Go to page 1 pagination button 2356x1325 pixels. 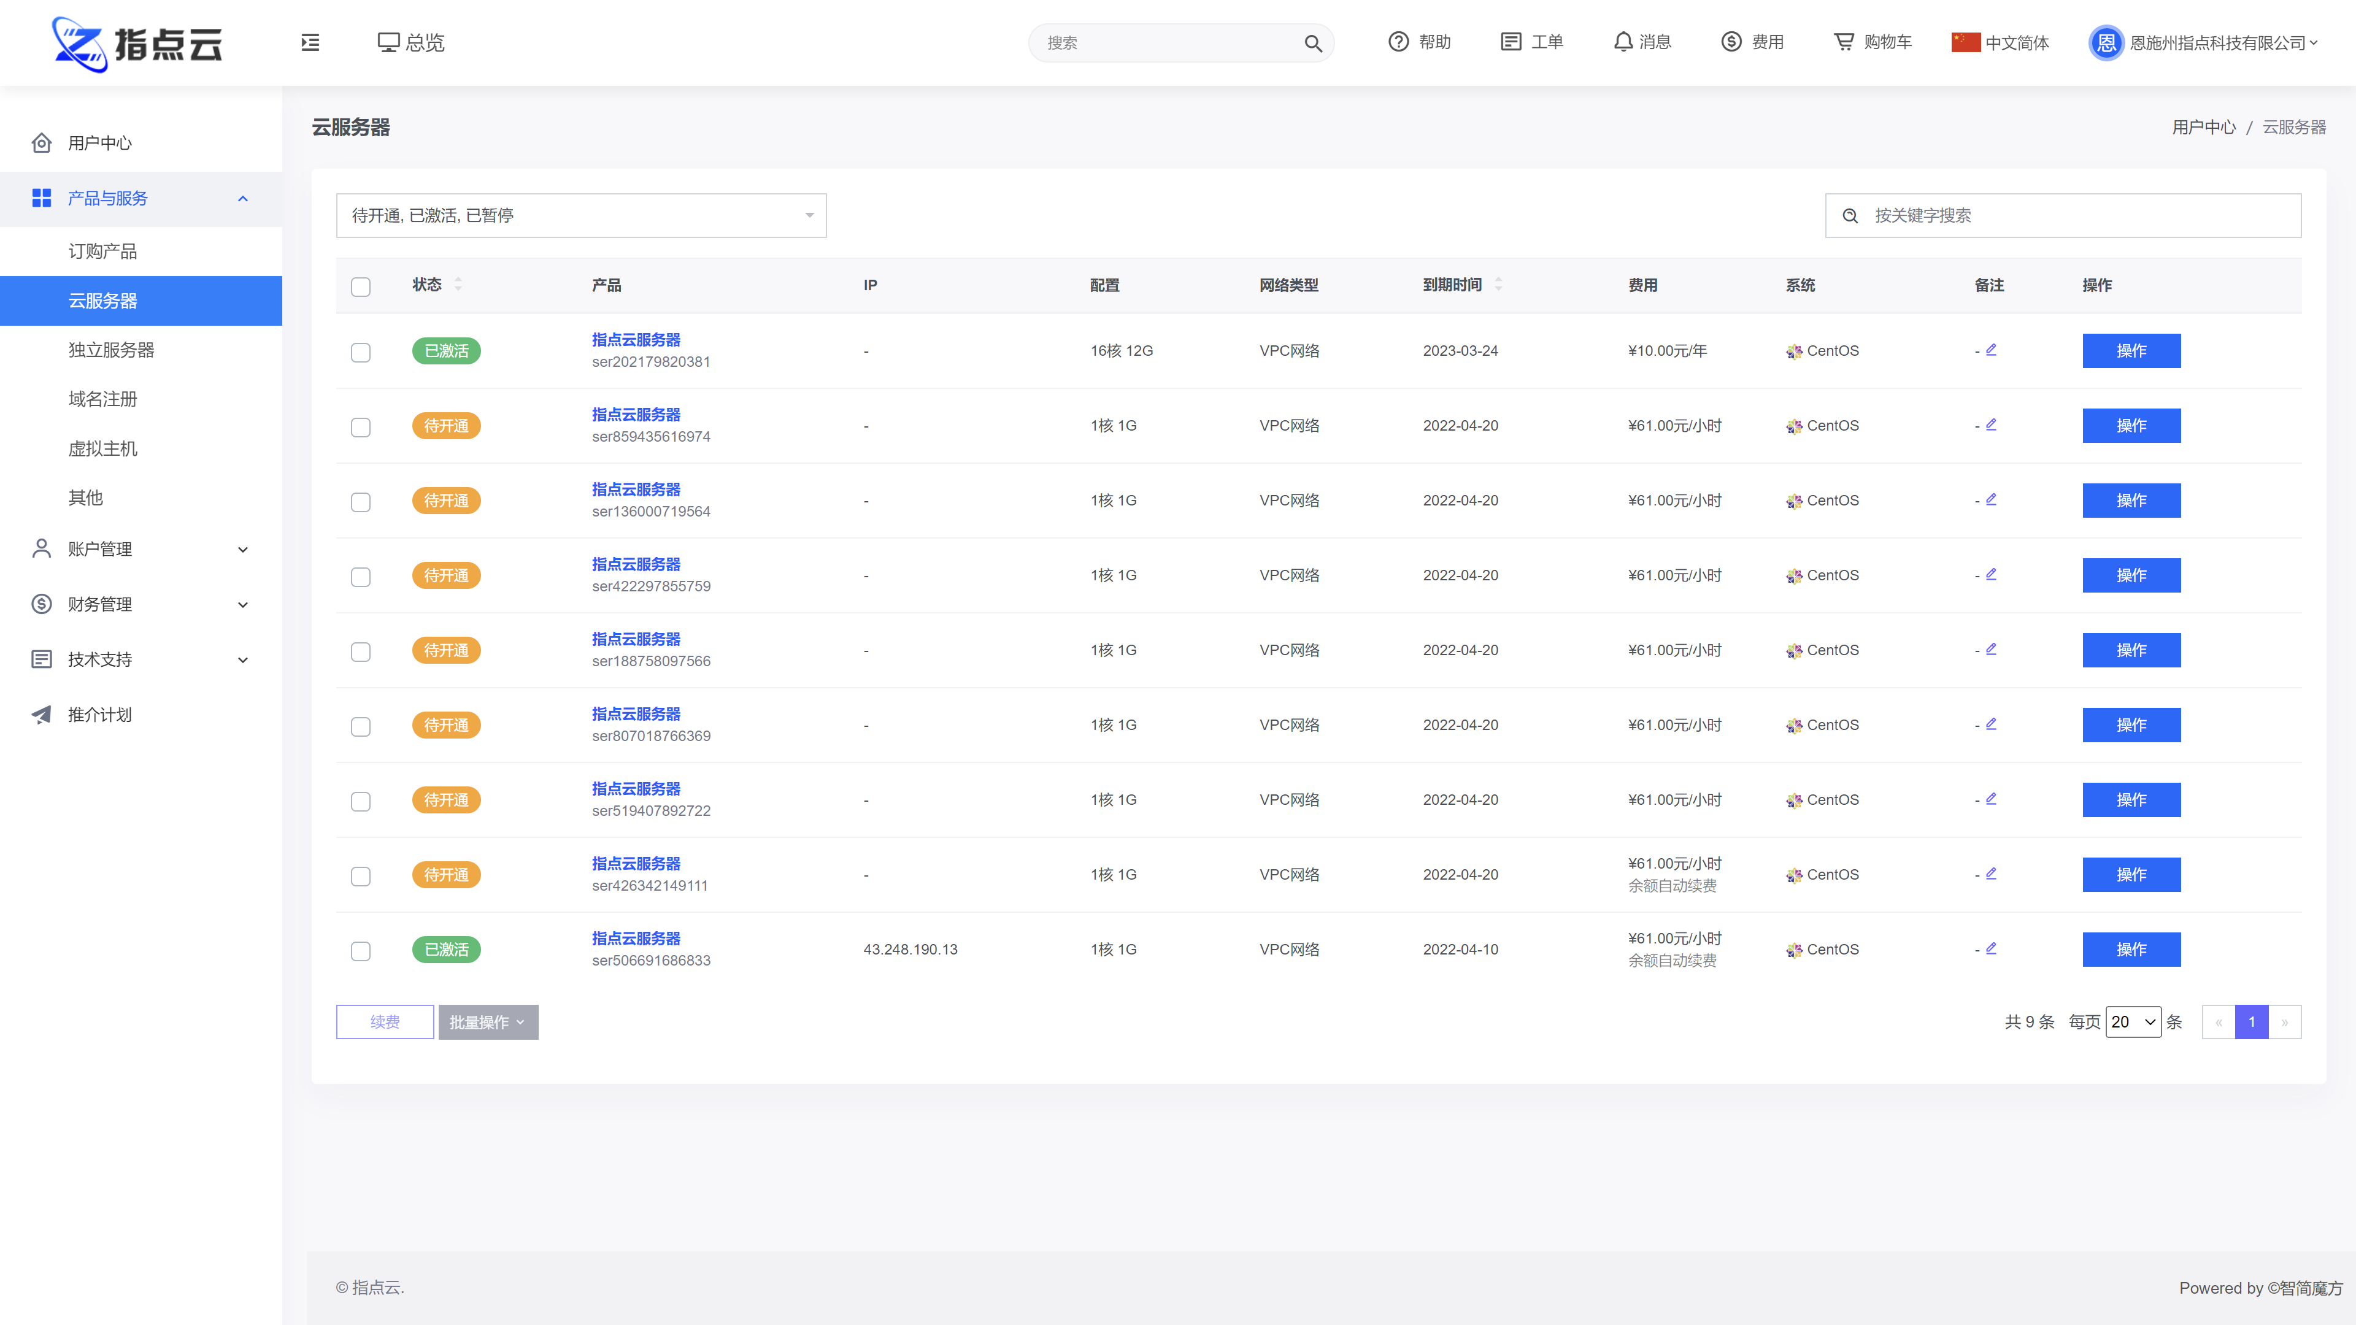[2252, 1023]
